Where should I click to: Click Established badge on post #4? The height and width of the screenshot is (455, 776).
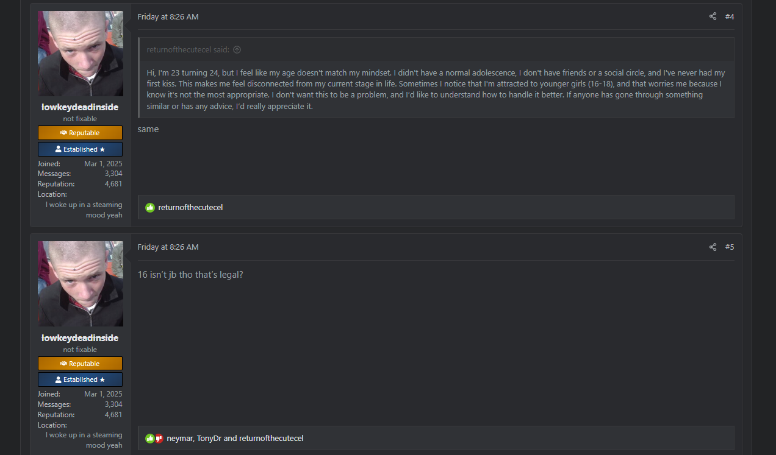(x=80, y=149)
